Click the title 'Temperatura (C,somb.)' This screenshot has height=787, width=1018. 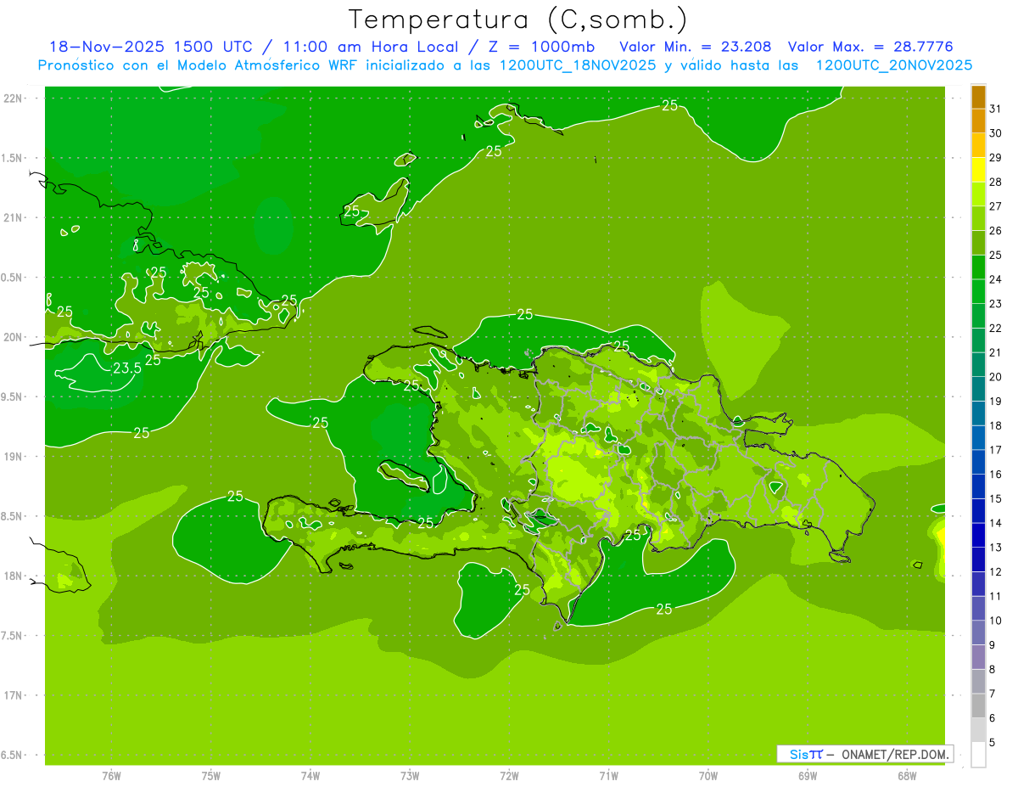(518, 20)
